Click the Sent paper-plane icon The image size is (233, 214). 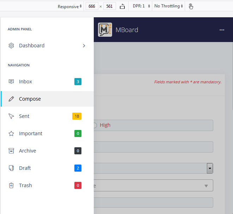coord(11,116)
